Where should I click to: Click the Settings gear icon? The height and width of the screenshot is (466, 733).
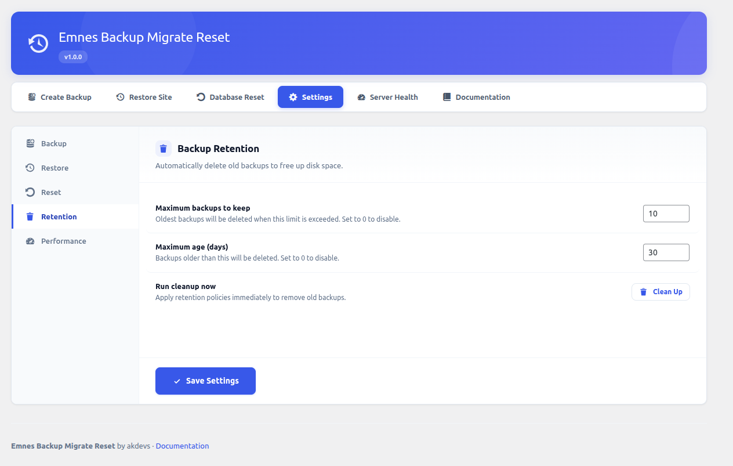coord(292,97)
